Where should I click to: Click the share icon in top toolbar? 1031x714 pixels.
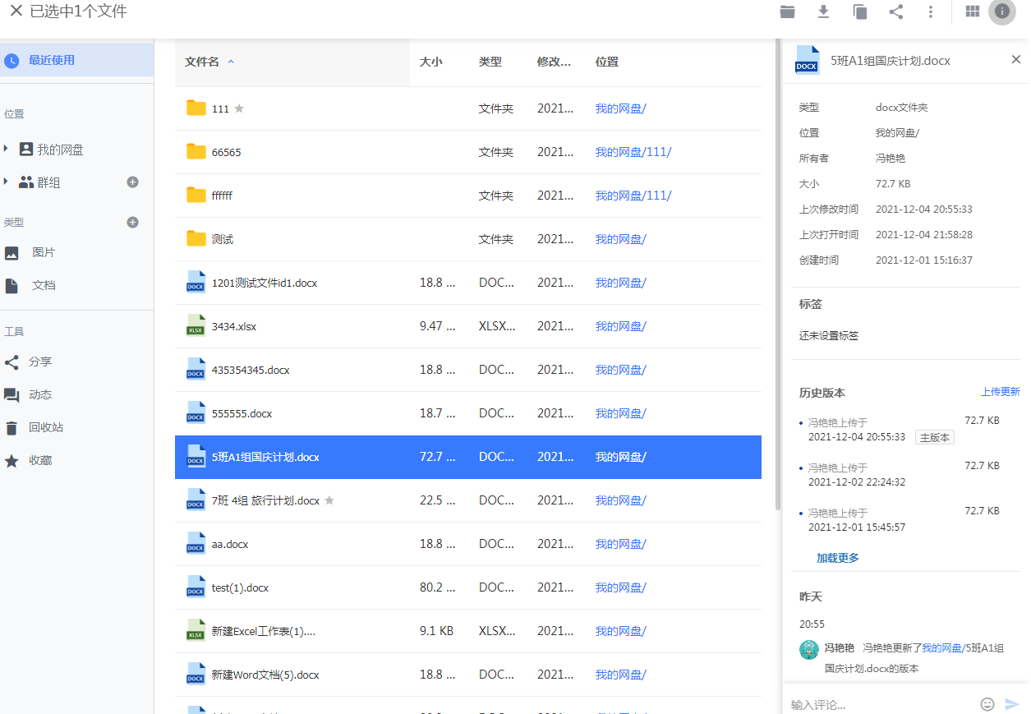pyautogui.click(x=896, y=12)
